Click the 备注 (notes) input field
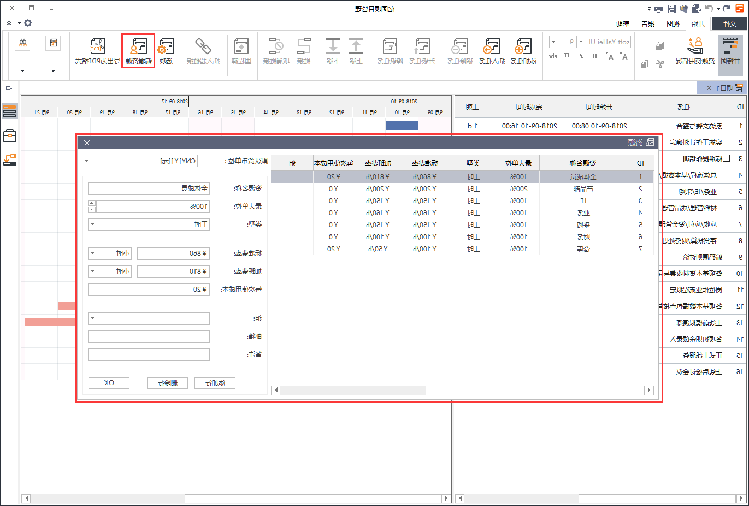 point(149,354)
